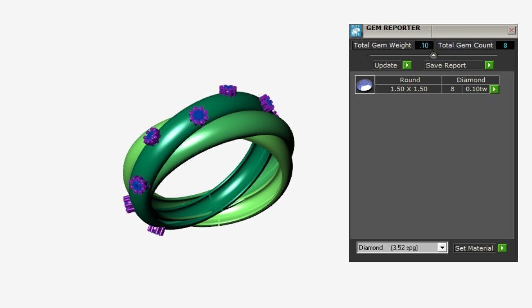
Task: Click the Total Gem Weight label
Action: (x=383, y=45)
